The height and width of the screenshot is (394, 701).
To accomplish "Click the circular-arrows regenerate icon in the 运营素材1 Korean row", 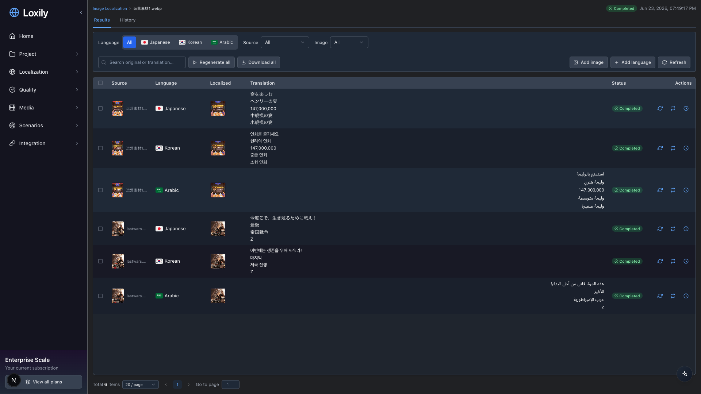I will [660, 148].
